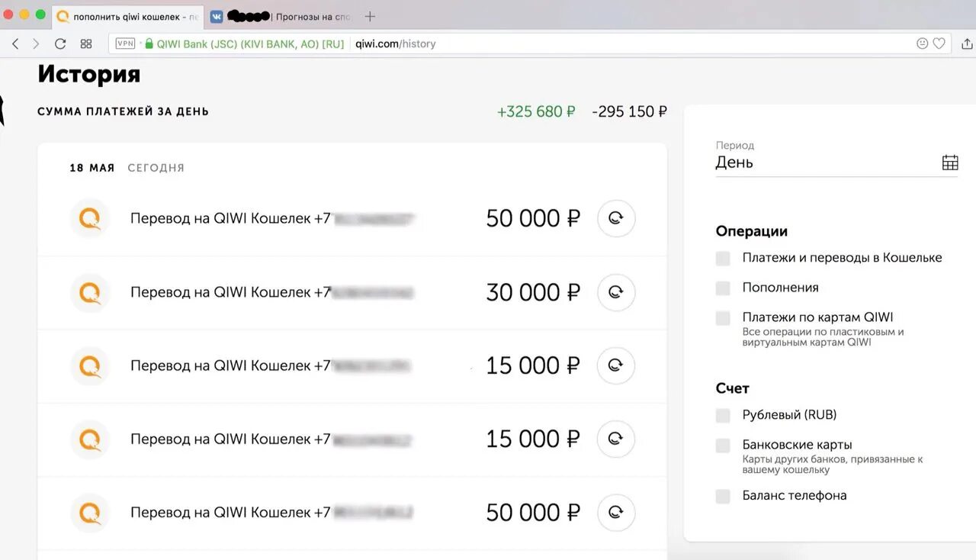Open the speed dial grid icon

(x=86, y=43)
